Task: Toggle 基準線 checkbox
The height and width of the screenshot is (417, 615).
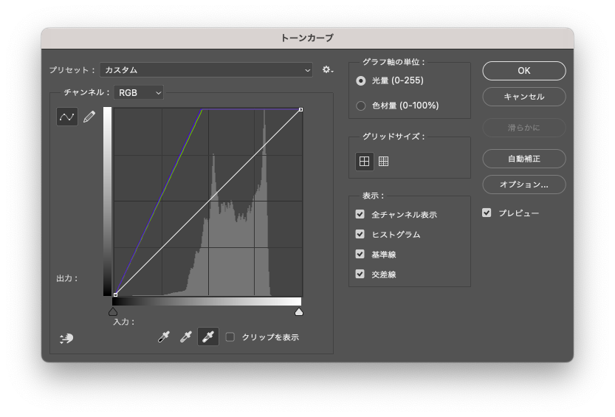Action: [x=360, y=254]
